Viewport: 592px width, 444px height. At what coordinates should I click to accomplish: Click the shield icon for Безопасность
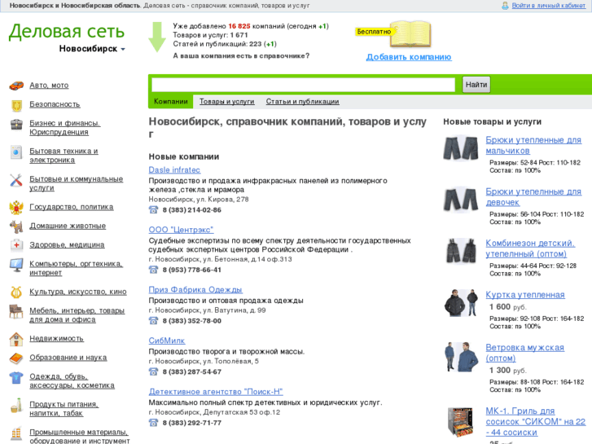click(x=16, y=106)
